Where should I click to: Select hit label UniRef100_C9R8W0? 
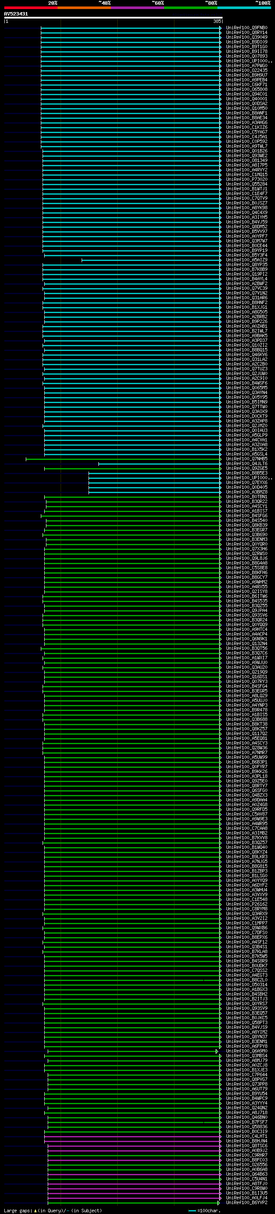[x=247, y=1189]
